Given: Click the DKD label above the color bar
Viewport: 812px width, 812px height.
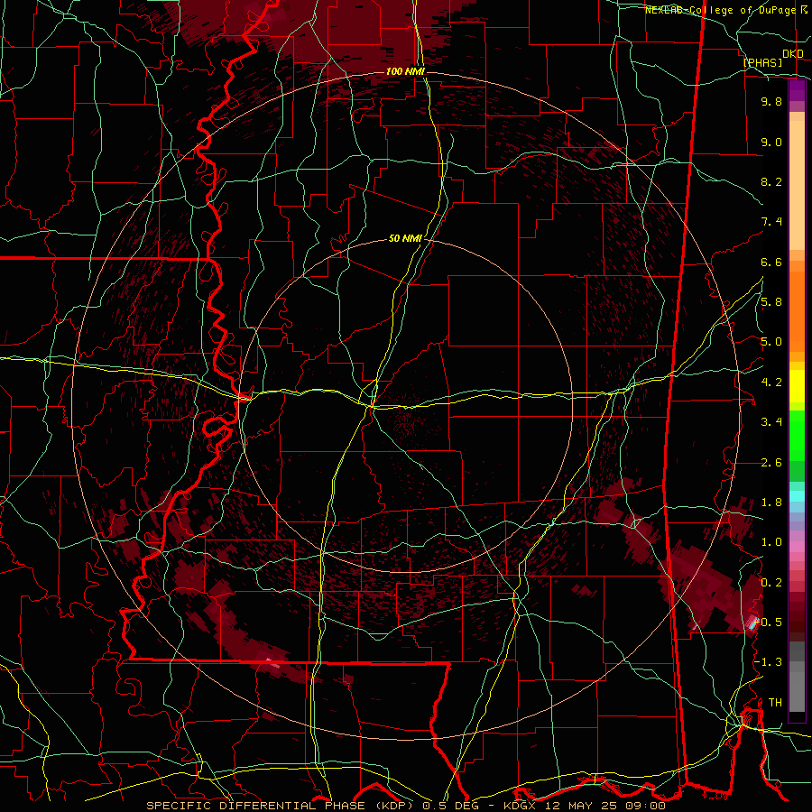Looking at the screenshot, I should pyautogui.click(x=793, y=54).
